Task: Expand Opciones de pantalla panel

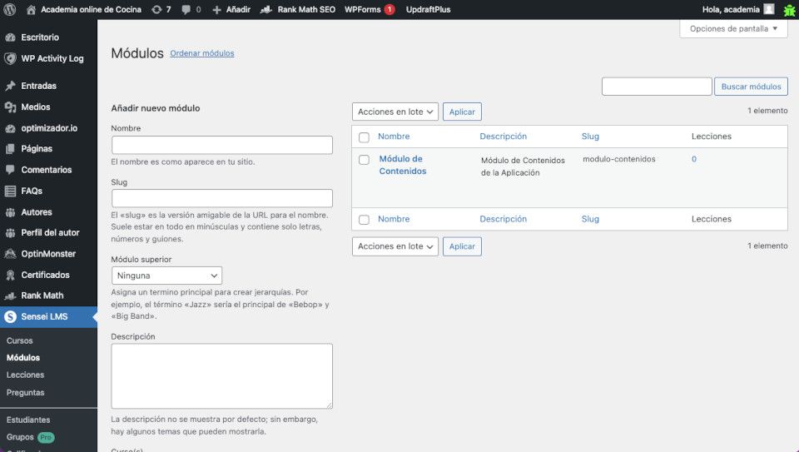Action: [733, 28]
